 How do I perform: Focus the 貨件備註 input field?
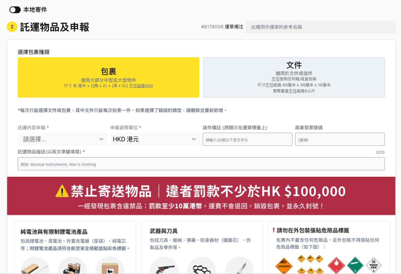(x=247, y=139)
